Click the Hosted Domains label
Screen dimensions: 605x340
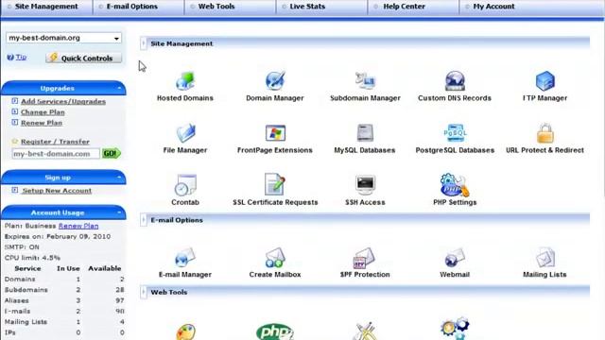(x=185, y=98)
